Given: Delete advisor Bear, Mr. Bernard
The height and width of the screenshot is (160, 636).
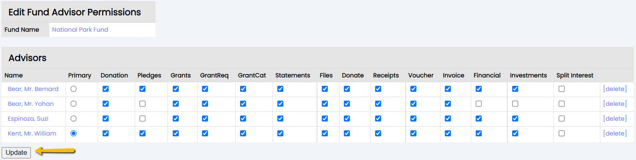Looking at the screenshot, I should pos(615,89).
